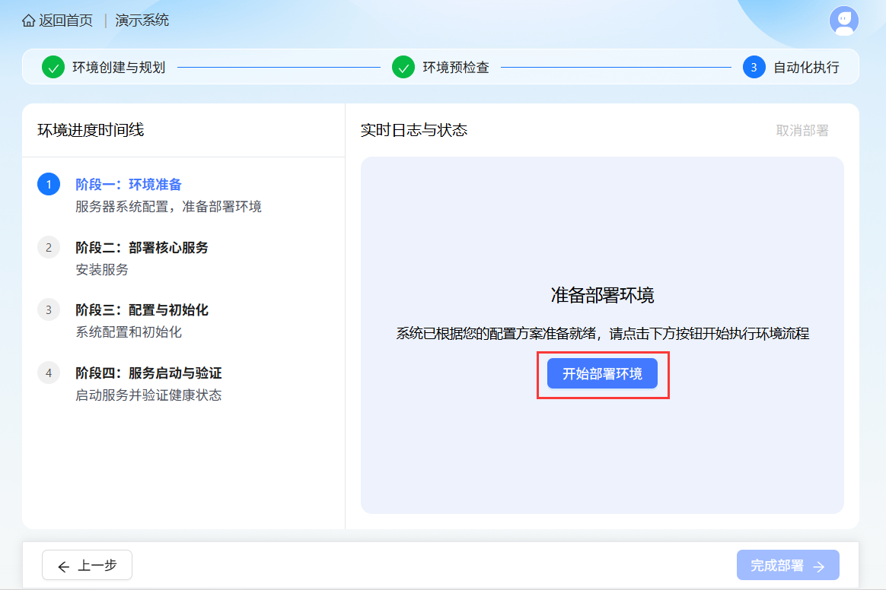Click description 服务器系统配置，准备部署环境
Viewport: 886px width, 590px height.
tap(168, 207)
